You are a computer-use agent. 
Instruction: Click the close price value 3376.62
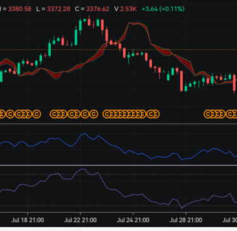[x=98, y=9]
